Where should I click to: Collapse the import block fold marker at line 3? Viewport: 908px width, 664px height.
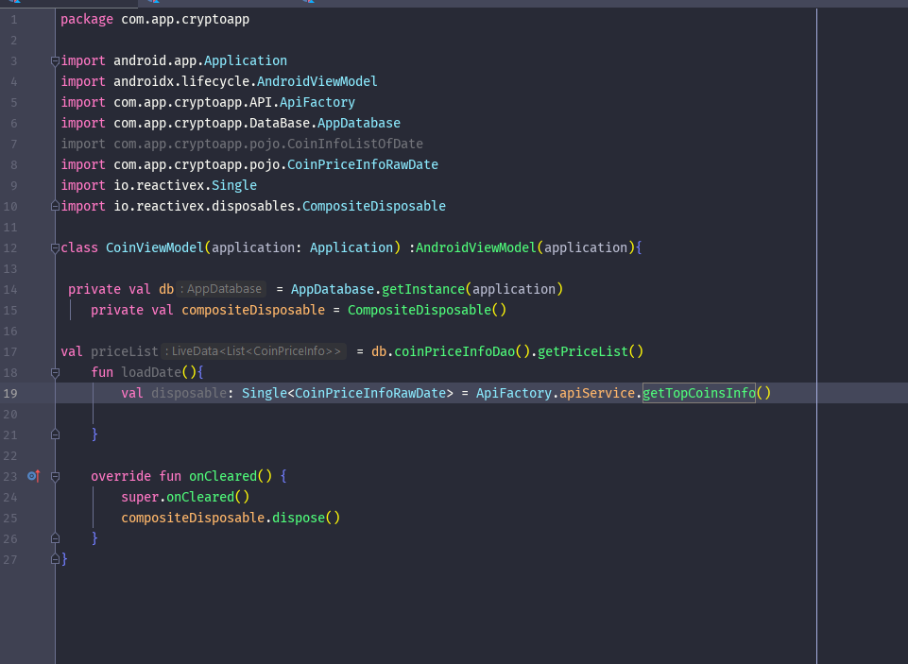pos(55,60)
